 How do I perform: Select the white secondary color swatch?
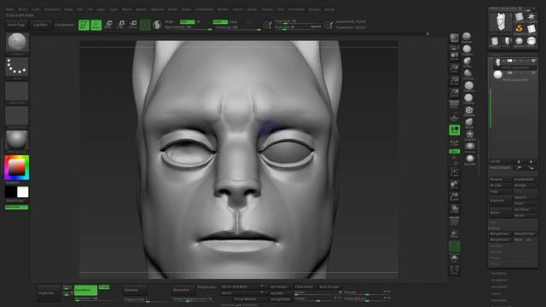tap(23, 192)
